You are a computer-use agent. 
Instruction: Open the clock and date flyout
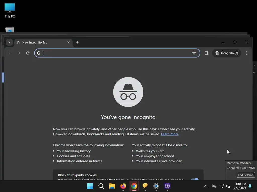240,186
